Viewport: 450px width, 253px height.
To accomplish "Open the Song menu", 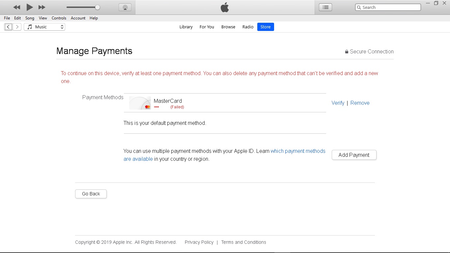I will (30, 18).
